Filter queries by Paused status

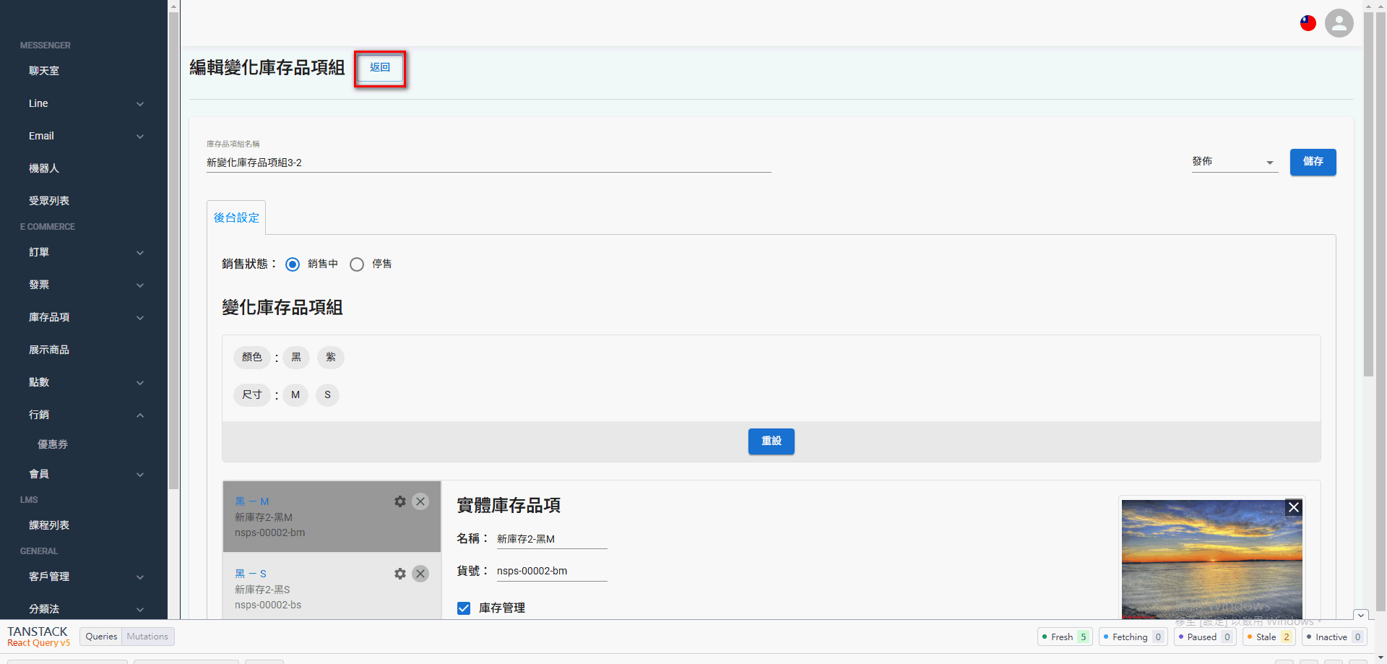[x=1205, y=637]
